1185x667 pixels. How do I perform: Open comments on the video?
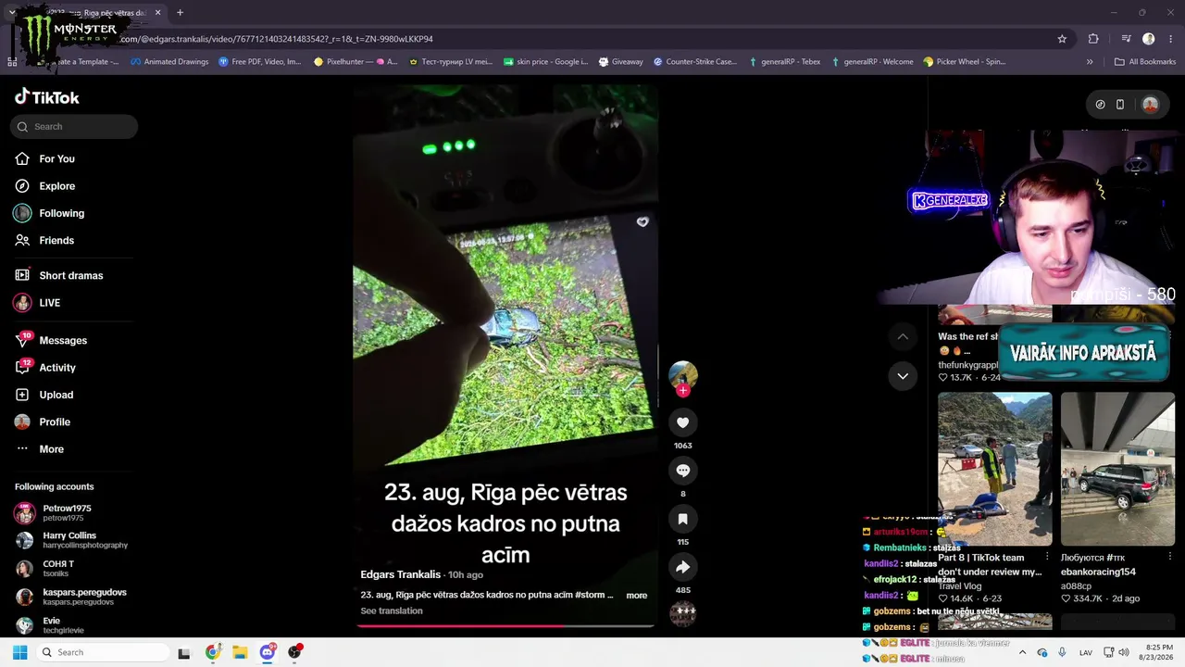(683, 471)
